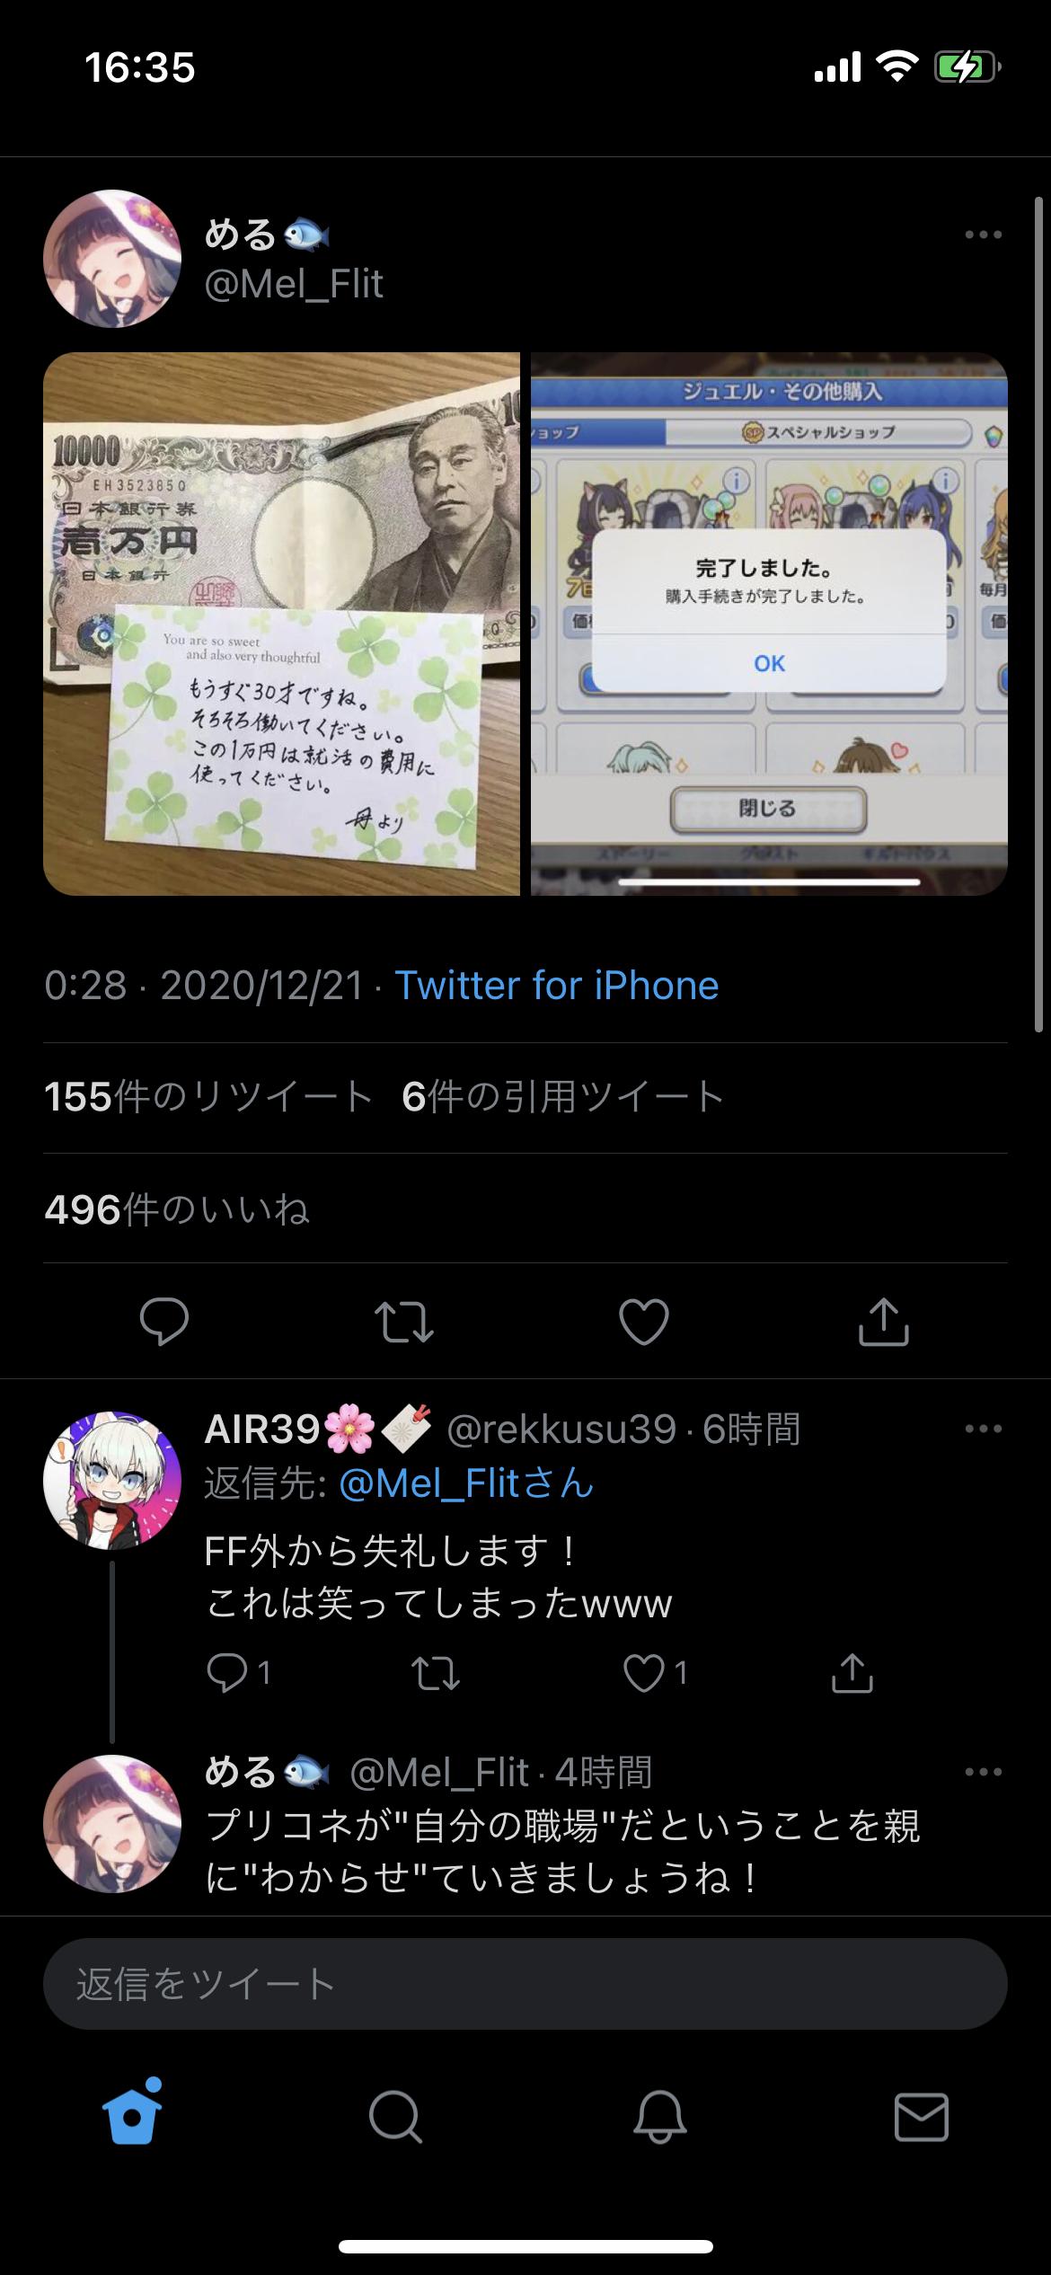Open Search tab
Viewport: 1051px width, 2275px height.
pyautogui.click(x=395, y=2117)
